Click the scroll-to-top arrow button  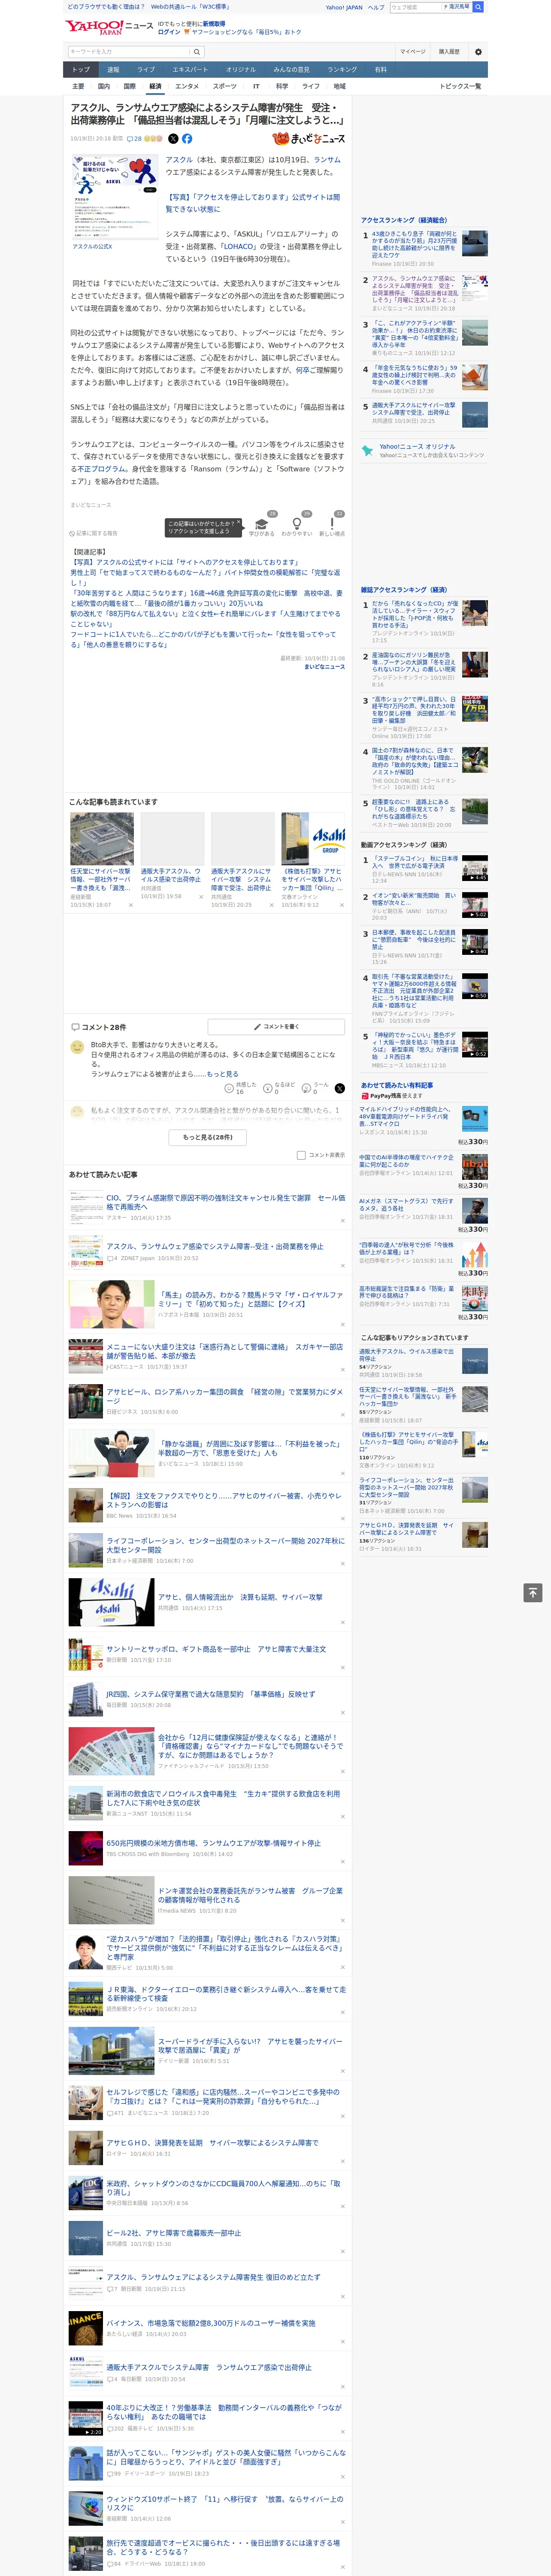533,1593
